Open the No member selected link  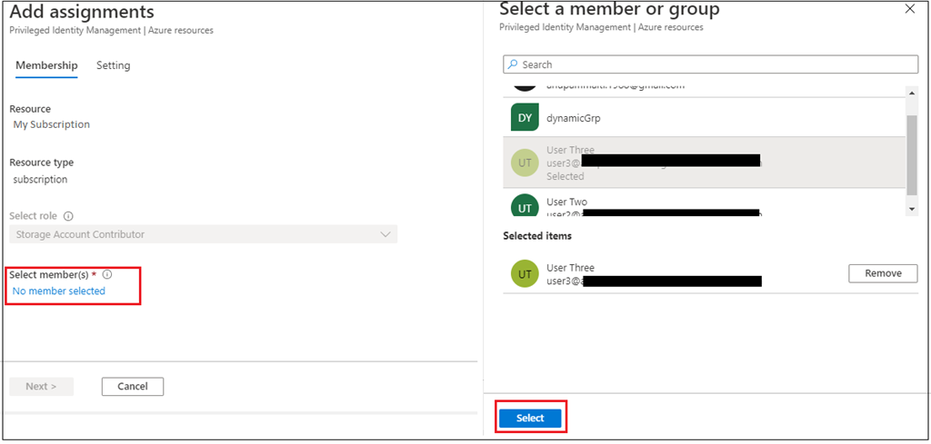pyautogui.click(x=59, y=291)
